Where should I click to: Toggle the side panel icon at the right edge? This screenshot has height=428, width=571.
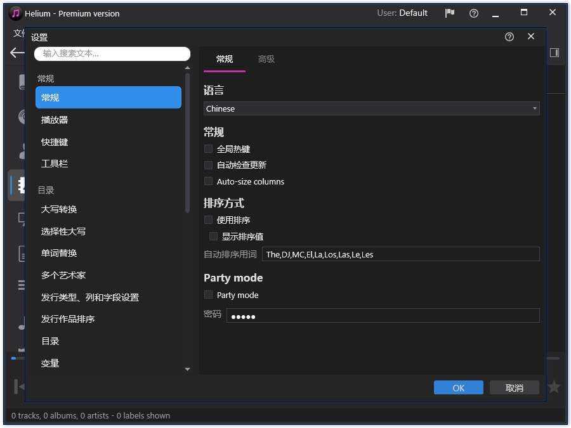[x=555, y=53]
